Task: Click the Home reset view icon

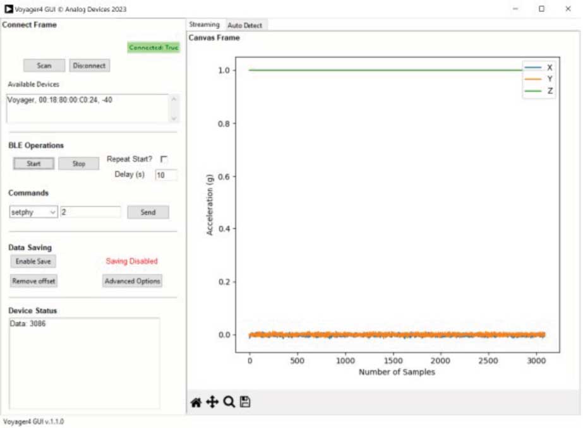Action: [x=196, y=402]
